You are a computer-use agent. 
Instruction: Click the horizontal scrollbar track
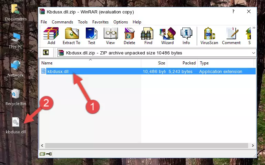click(x=146, y=145)
